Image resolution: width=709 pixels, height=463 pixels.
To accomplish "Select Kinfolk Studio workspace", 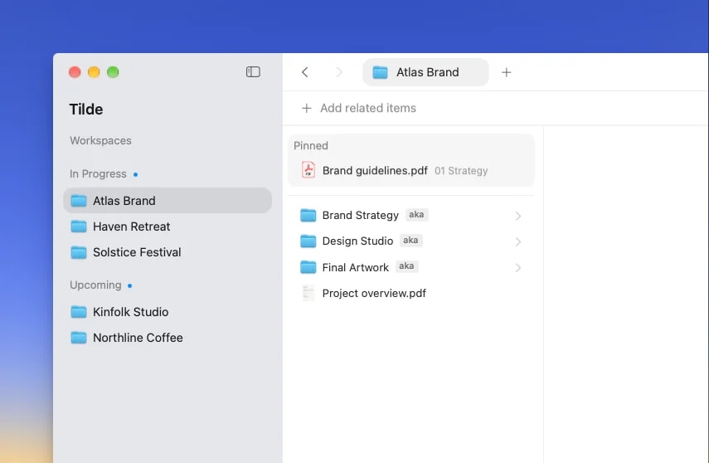I will coord(168,312).
